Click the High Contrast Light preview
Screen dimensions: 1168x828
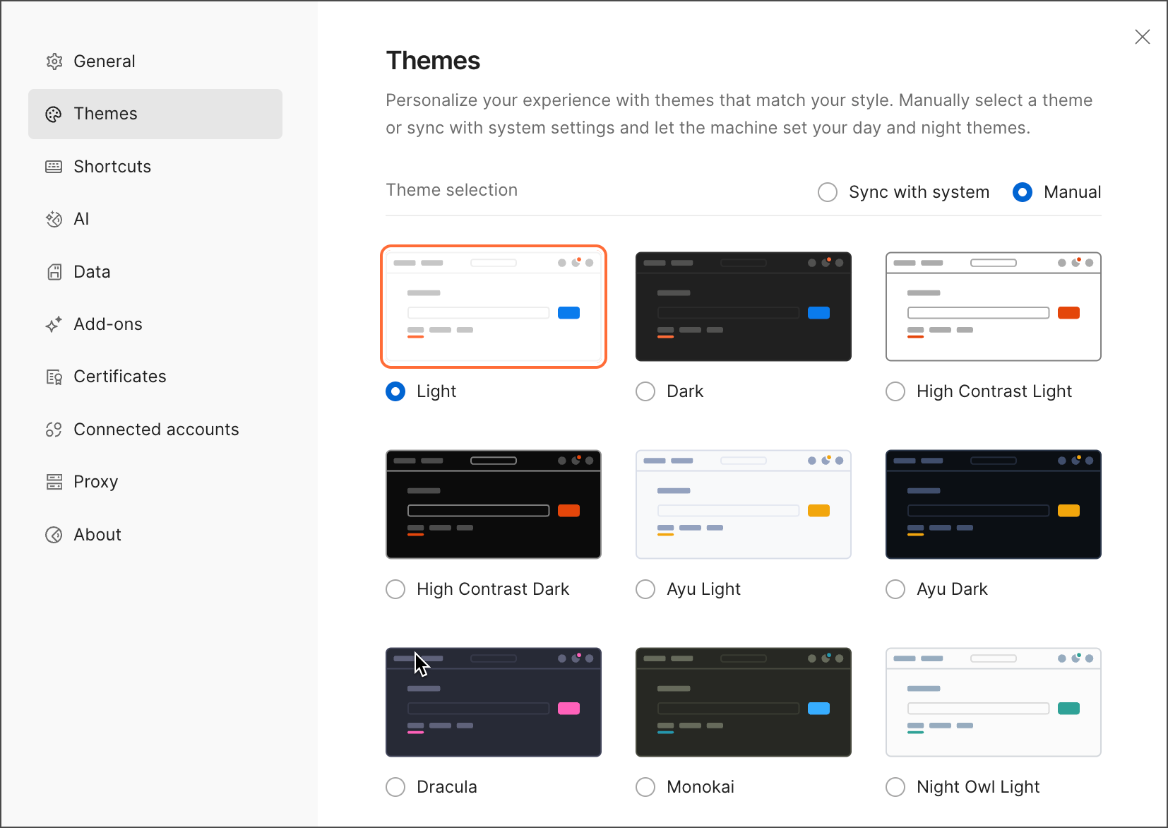pos(993,306)
